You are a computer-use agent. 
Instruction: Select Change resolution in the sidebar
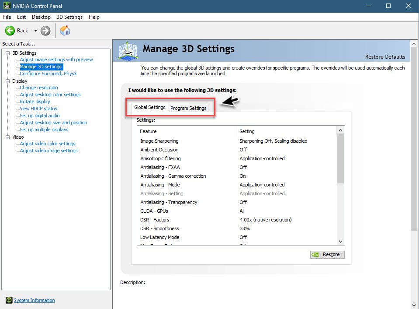(x=38, y=88)
